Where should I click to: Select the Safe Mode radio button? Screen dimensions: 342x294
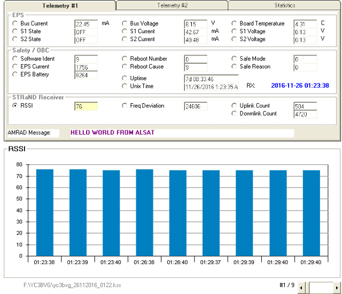click(x=234, y=59)
